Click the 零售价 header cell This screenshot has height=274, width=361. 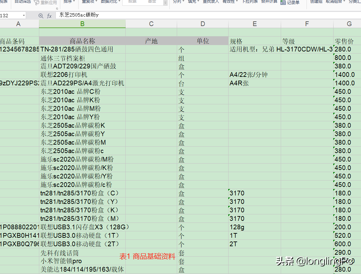click(347, 41)
